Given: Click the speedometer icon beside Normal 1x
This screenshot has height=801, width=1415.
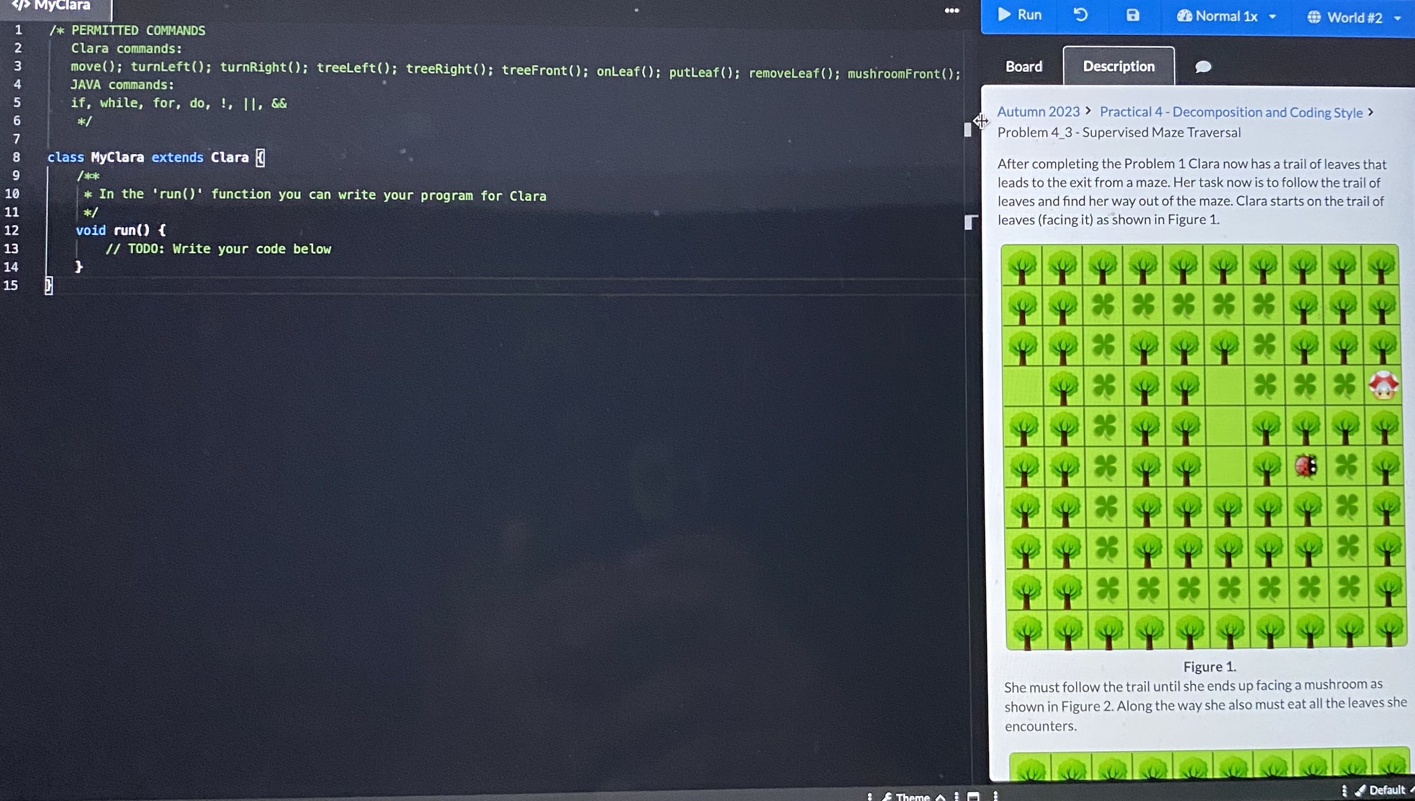Looking at the screenshot, I should pyautogui.click(x=1185, y=16).
